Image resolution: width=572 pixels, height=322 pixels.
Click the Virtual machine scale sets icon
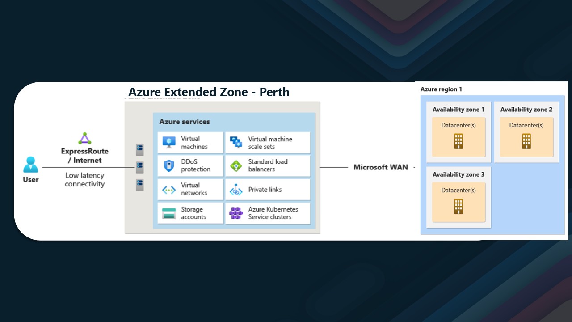click(236, 143)
